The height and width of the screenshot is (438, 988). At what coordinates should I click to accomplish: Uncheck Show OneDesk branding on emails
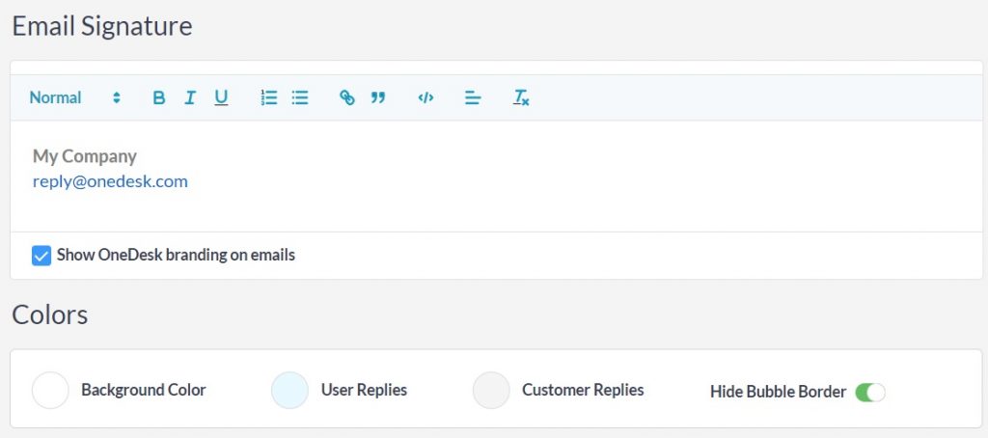[41, 256]
